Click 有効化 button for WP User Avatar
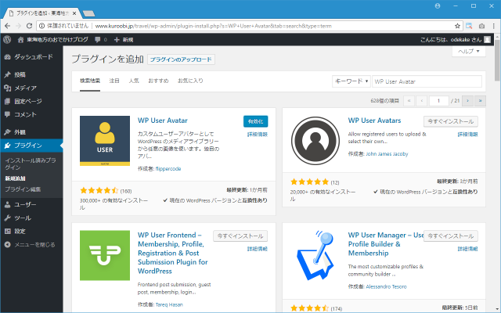The height and width of the screenshot is (313, 501). tap(255, 121)
